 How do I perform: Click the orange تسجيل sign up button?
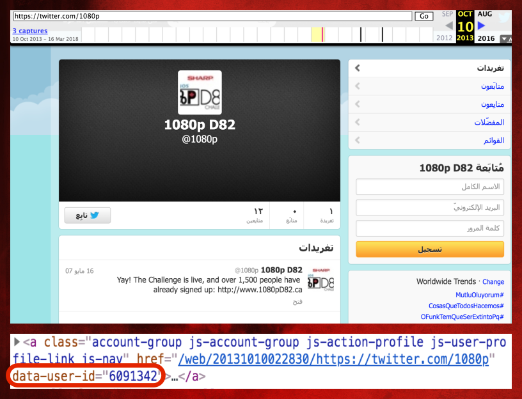(430, 249)
